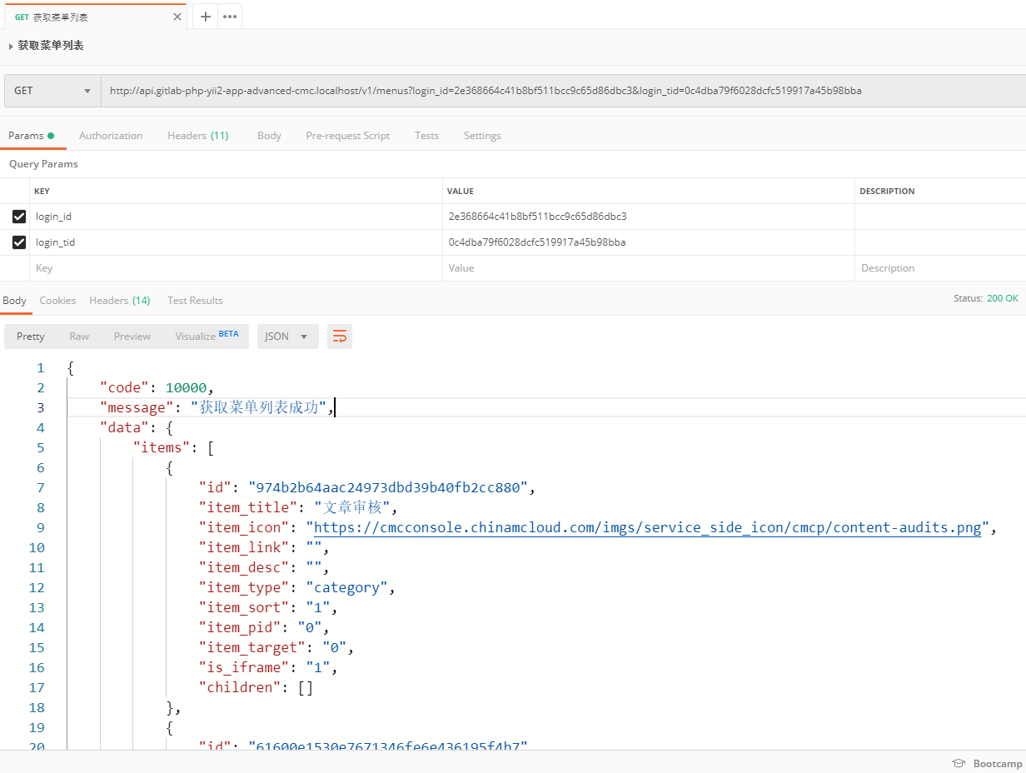Switch to the Pre-request Script tab
The width and height of the screenshot is (1026, 773).
click(347, 136)
